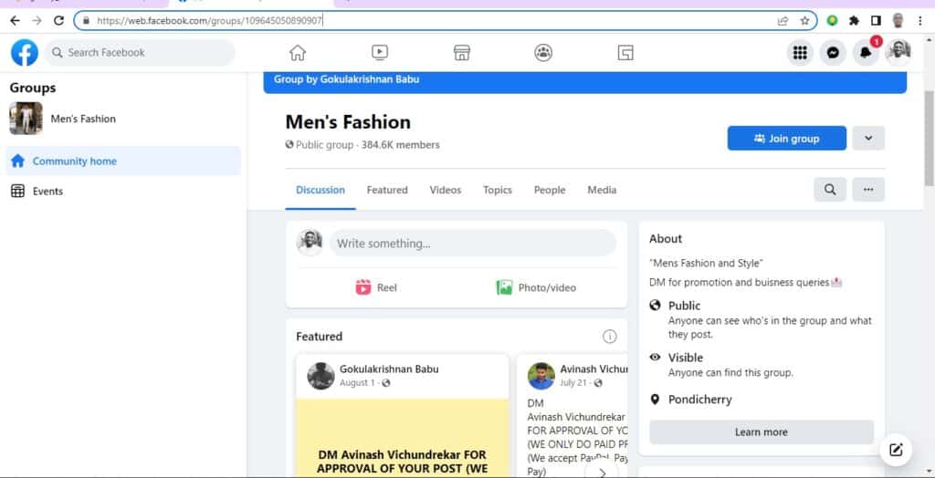The height and width of the screenshot is (478, 935).
Task: Open the Facebook menu grid icon
Action: 800,52
